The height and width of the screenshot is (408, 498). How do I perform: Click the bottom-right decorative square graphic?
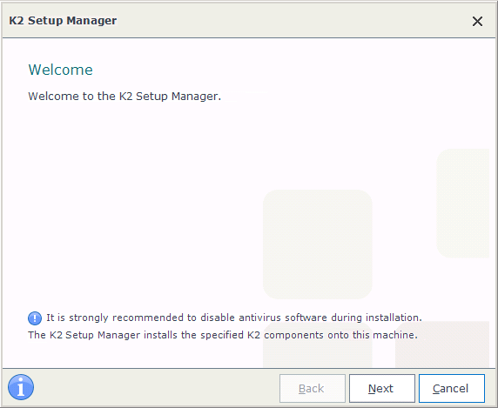(441, 344)
